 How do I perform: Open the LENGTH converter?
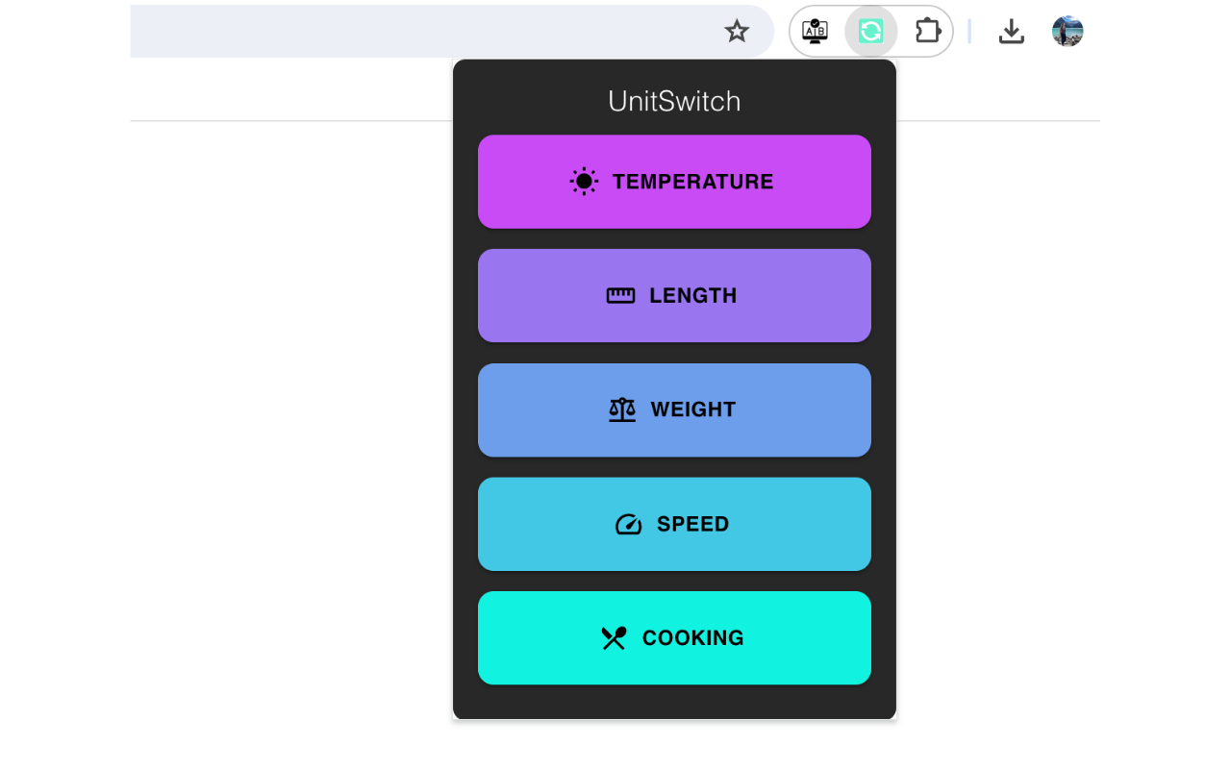pyautogui.click(x=674, y=295)
